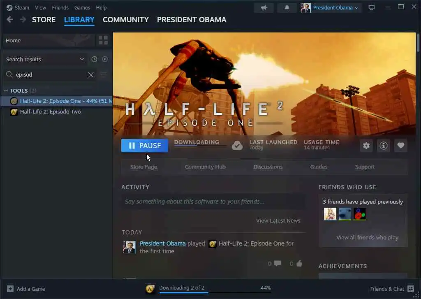This screenshot has width=421, height=299.
Task: Click the library search field containing episod
Action: coord(50,75)
